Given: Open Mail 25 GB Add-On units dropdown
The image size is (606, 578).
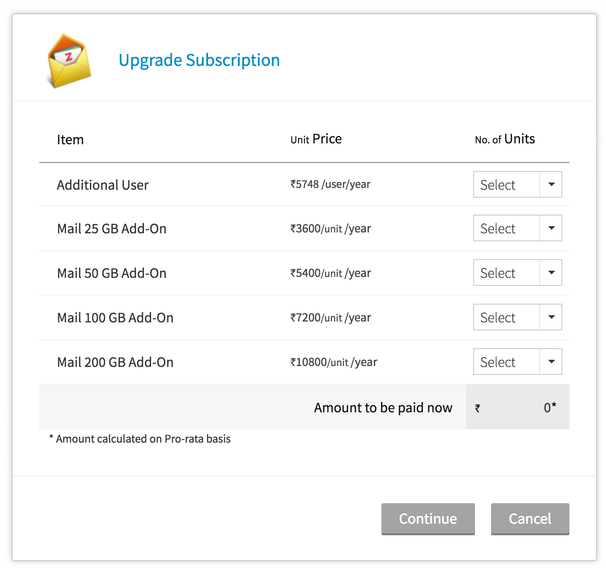Looking at the screenshot, I should click(x=517, y=228).
